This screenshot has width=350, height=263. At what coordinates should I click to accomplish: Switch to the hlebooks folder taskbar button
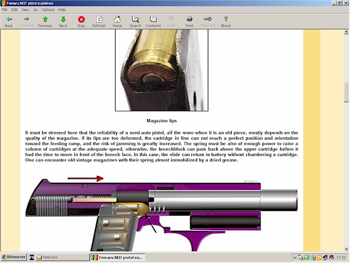[62, 257]
